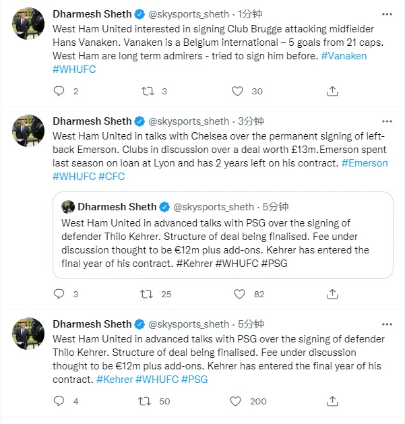
Task: Like the bottom Thilo Kehrer tweet
Action: [236, 401]
